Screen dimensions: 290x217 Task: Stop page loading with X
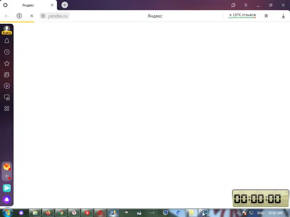pyautogui.click(x=32, y=16)
